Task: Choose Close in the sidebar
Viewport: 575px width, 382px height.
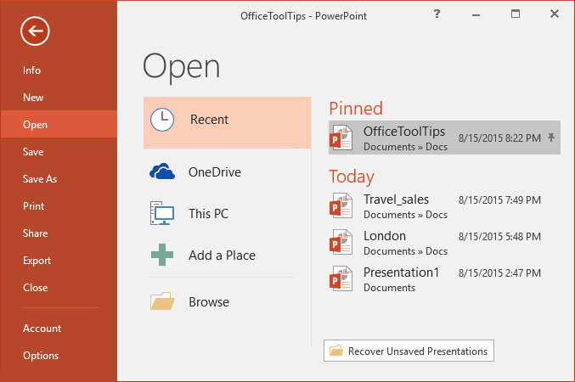Action: click(35, 288)
